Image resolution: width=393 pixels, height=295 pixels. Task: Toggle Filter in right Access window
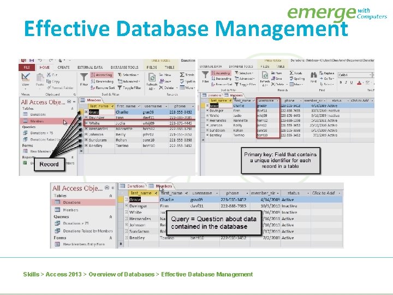point(246,84)
